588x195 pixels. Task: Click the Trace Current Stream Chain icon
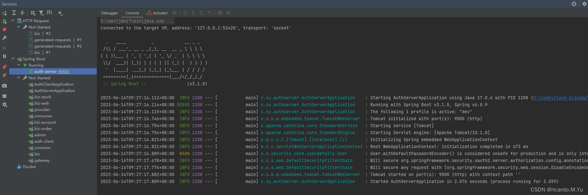(228, 13)
